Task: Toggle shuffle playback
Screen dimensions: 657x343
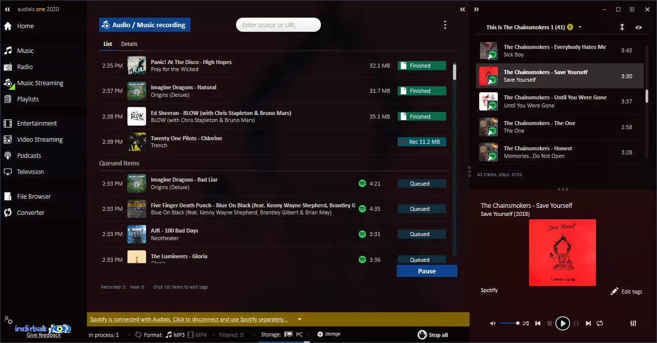Action: coord(526,323)
